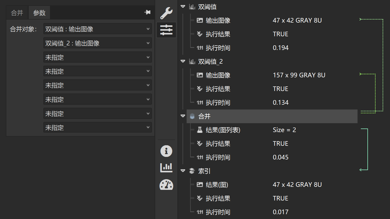The image size is (390, 219).
Task: Switch to the 参数 tab
Action: pyautogui.click(x=39, y=13)
